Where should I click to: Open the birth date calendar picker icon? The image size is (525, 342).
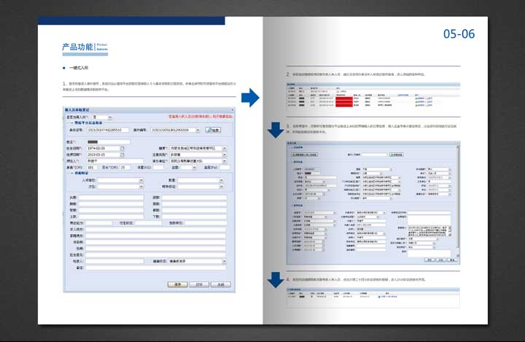point(122,148)
